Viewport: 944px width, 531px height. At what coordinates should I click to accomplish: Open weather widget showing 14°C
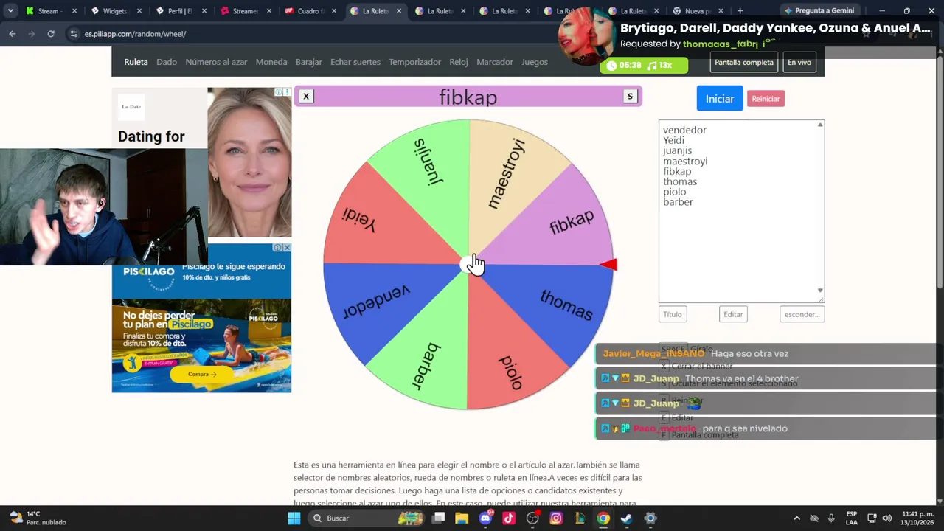point(37,518)
